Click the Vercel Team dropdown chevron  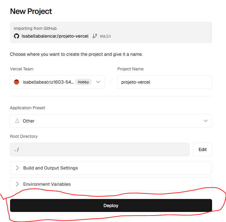click(x=98, y=82)
